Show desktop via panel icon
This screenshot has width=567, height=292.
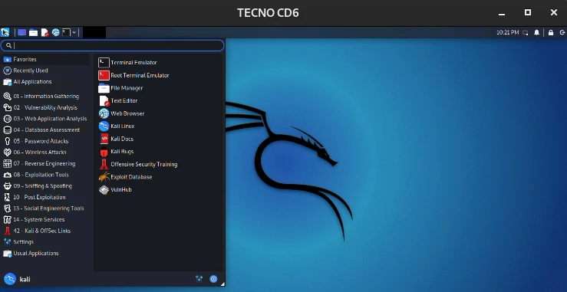pyautogui.click(x=21, y=32)
